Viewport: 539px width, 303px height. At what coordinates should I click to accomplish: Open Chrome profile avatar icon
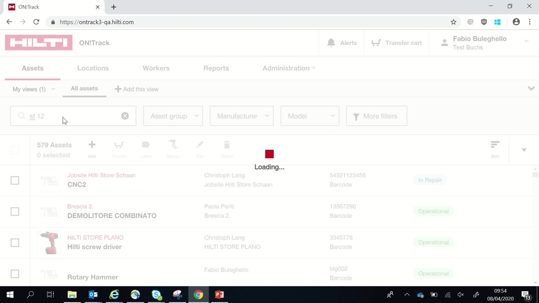(516, 22)
